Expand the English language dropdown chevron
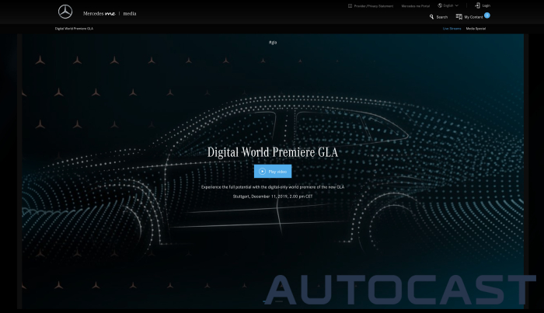The height and width of the screenshot is (313, 544). (x=457, y=5)
